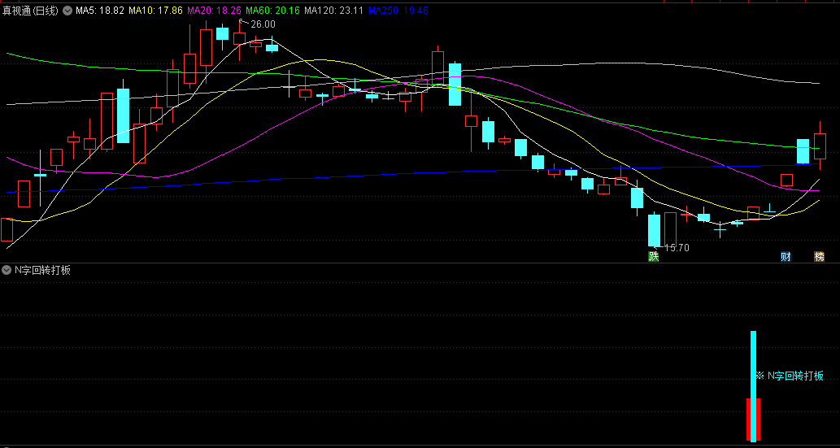
Task: Open the blue 财 marker icon
Action: pyautogui.click(x=786, y=256)
